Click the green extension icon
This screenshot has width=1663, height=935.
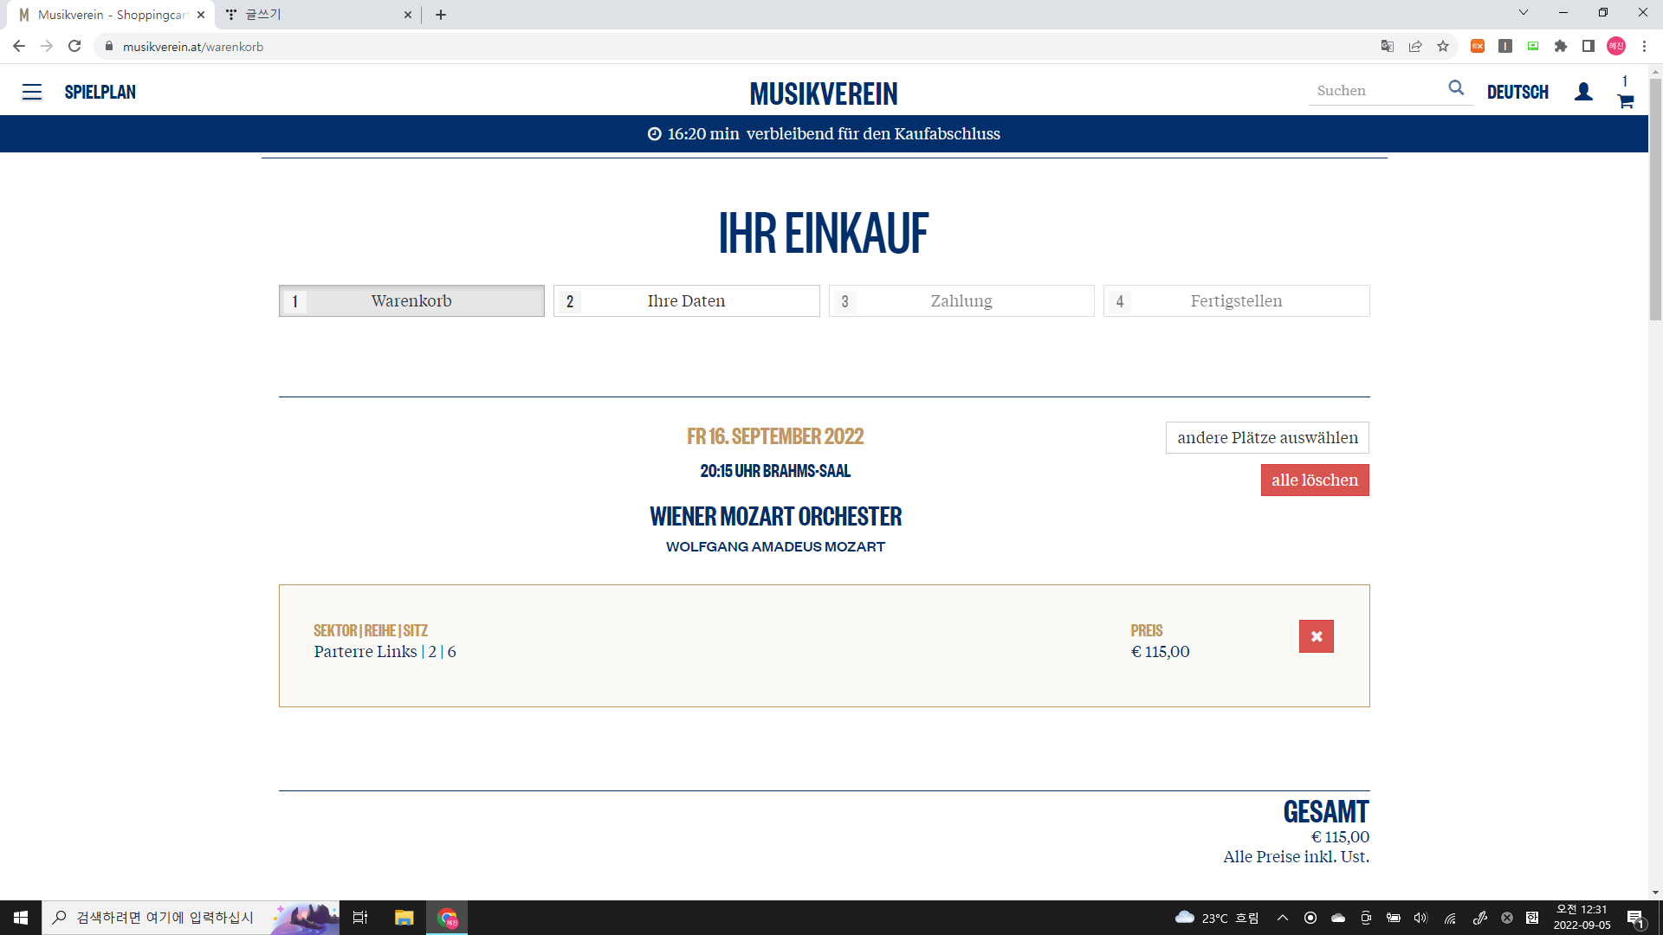coord(1533,46)
